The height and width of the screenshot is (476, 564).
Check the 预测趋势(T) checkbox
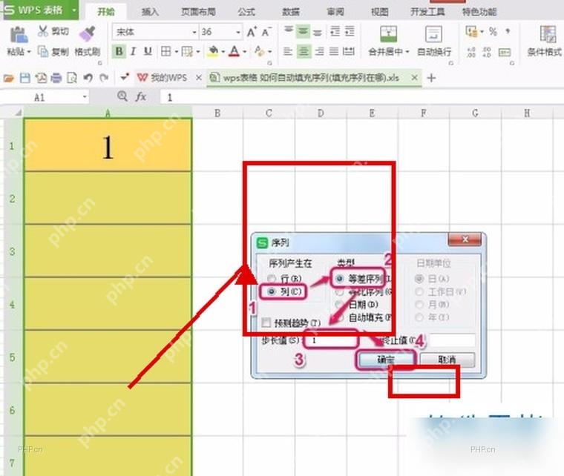(266, 323)
